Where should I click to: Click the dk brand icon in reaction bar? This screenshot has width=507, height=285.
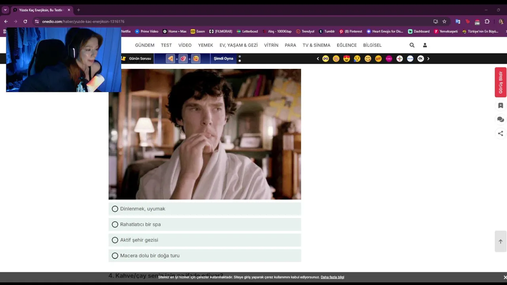pos(421,59)
